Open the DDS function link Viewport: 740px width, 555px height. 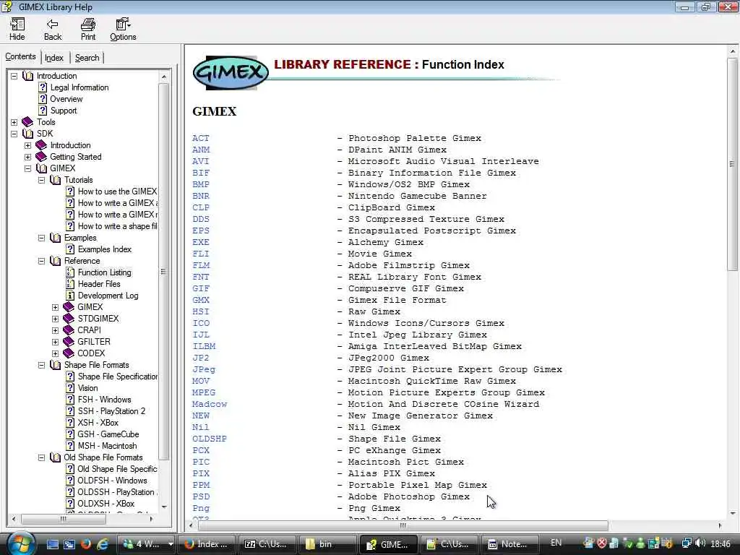tap(201, 219)
